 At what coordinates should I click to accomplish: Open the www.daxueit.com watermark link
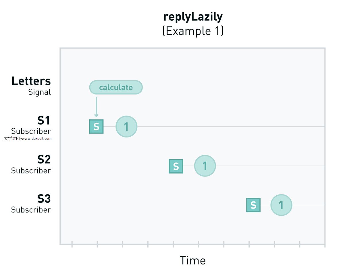28,138
